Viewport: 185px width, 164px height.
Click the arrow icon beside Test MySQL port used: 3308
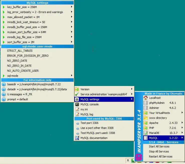78,134
